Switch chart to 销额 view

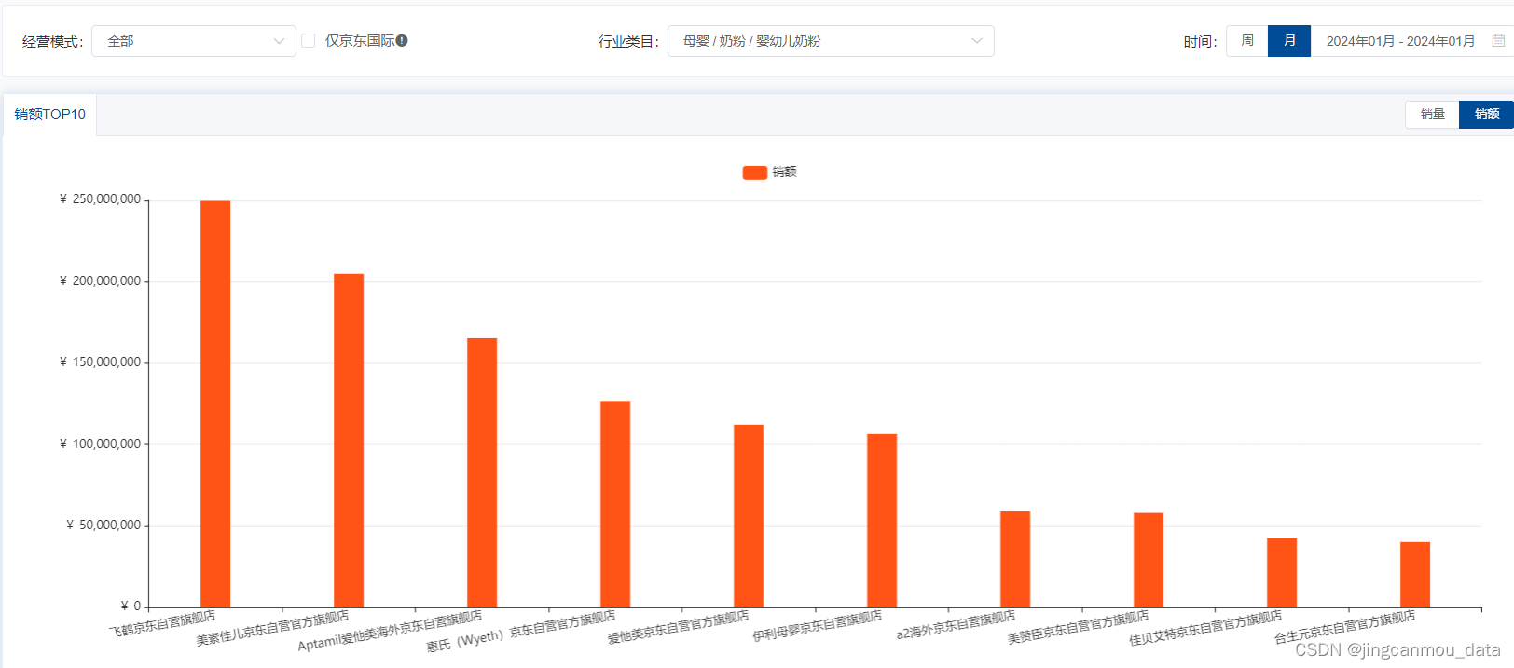1487,114
